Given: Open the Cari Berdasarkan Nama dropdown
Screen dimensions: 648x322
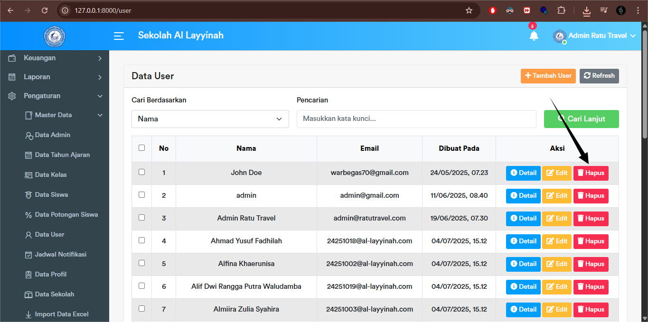Looking at the screenshot, I should point(210,119).
